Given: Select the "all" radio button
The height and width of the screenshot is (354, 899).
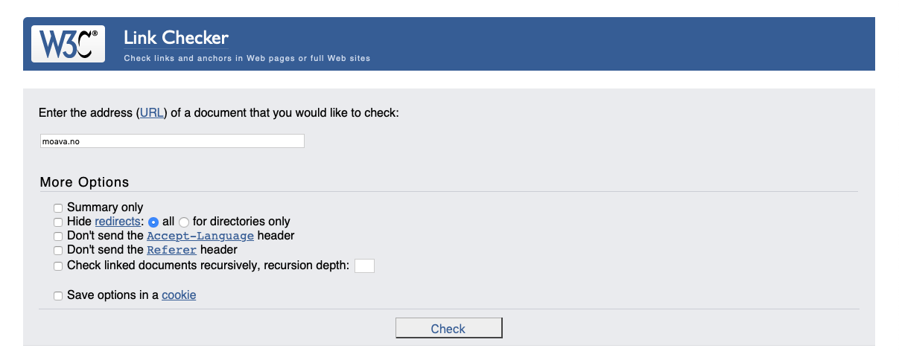Looking at the screenshot, I should click(153, 222).
